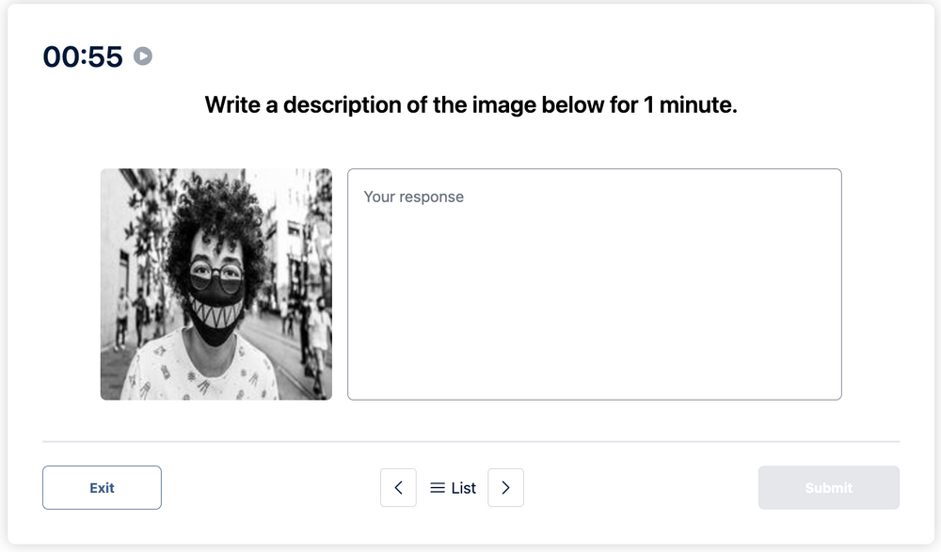Click the Exit button
Viewport: 941px width, 552px height.
click(102, 487)
